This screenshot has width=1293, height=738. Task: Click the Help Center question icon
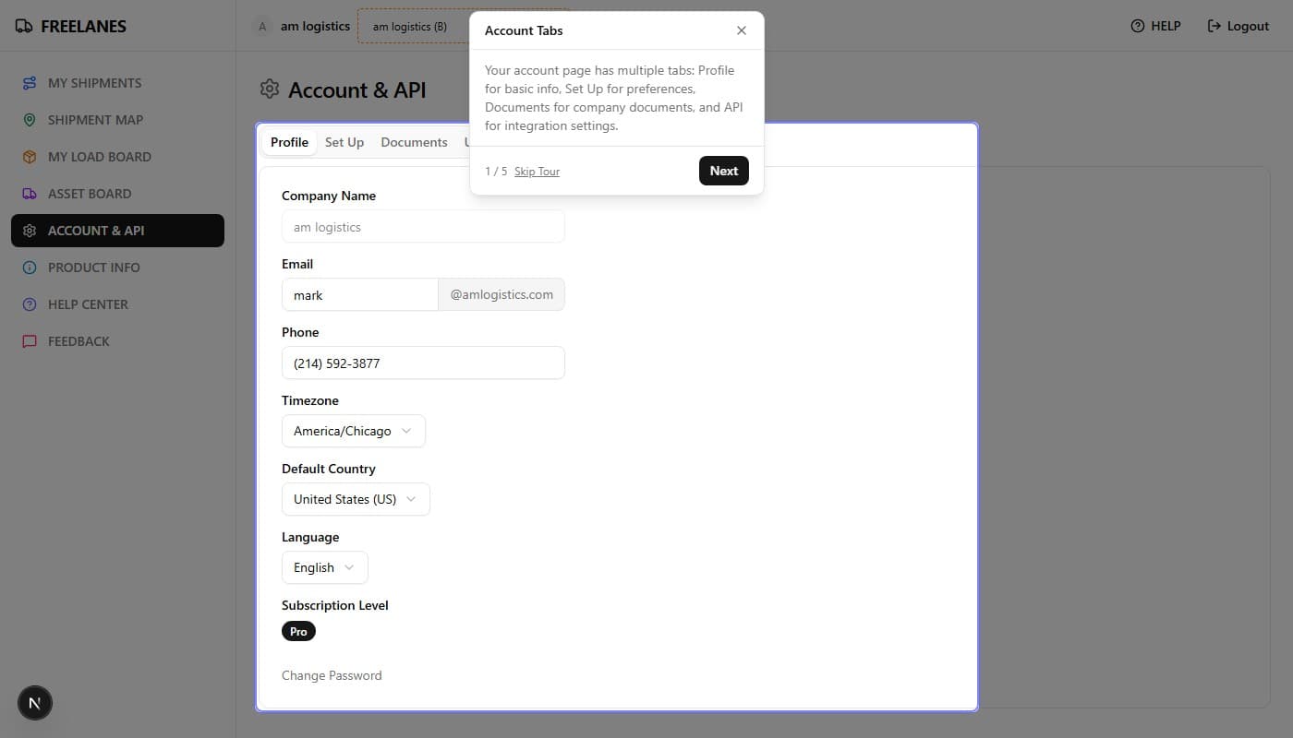point(30,304)
